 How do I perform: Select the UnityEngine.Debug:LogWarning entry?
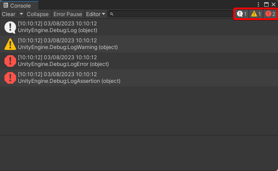pos(139,44)
